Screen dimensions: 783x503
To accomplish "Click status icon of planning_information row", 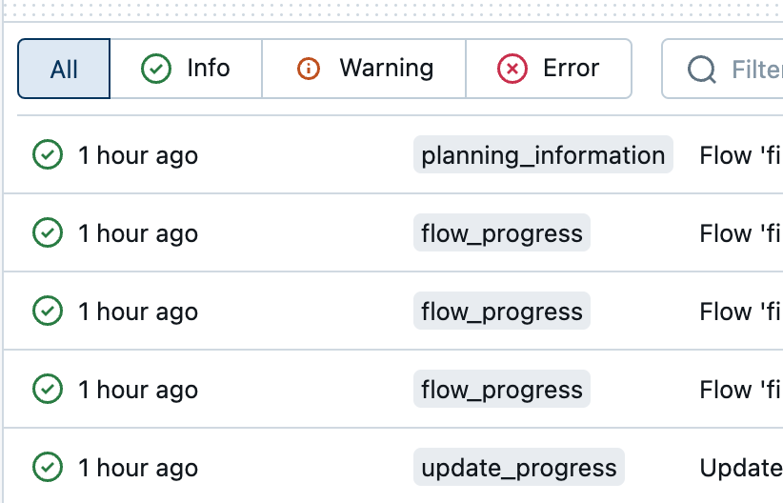I will 48,154.
